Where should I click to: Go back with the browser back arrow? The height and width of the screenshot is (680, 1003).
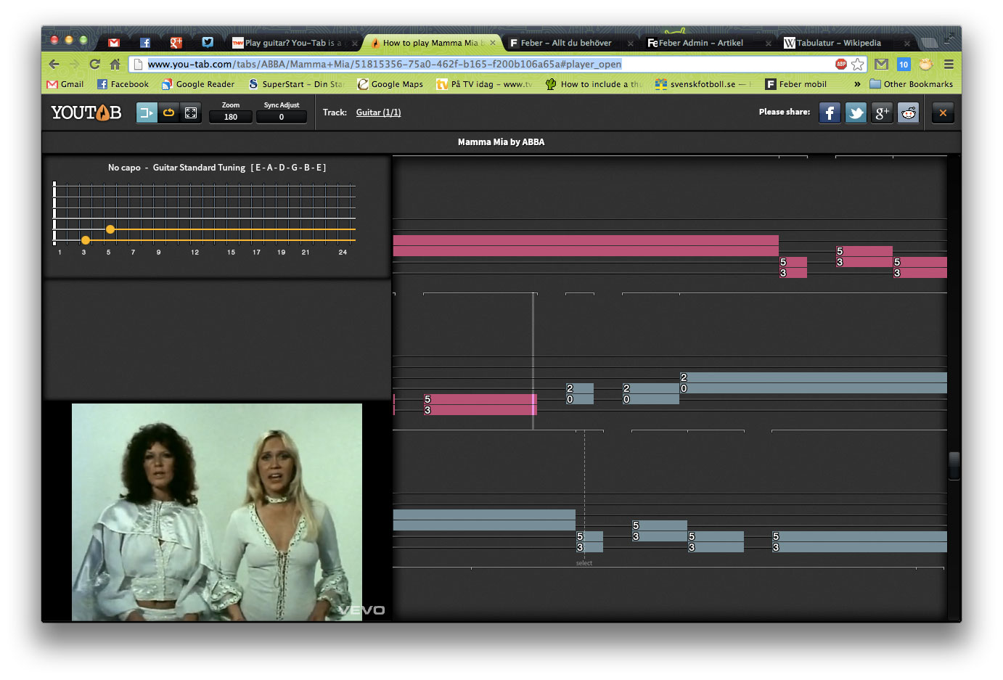pos(54,64)
